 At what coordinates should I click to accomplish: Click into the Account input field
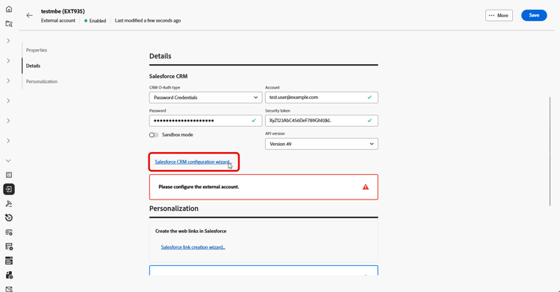tap(321, 98)
